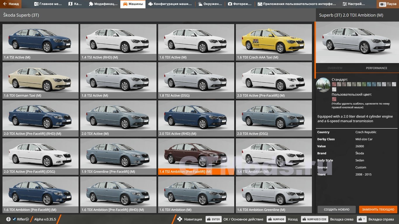Click the asterisk key hint icon
This screenshot has width=399, height=224.
click(x=362, y=219)
